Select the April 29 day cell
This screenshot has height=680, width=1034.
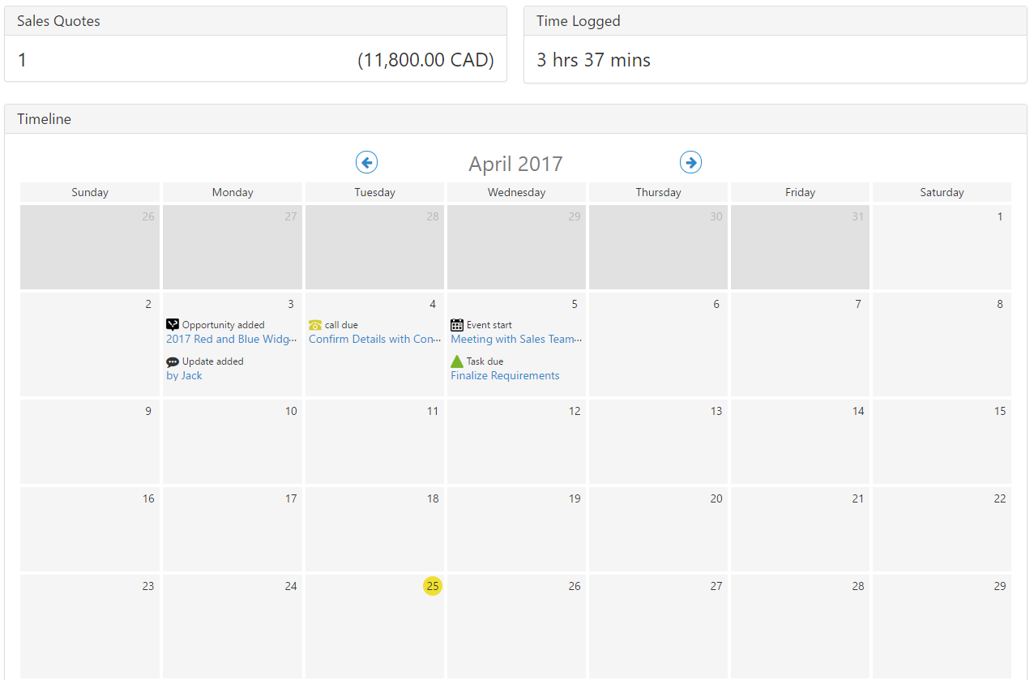pos(942,627)
